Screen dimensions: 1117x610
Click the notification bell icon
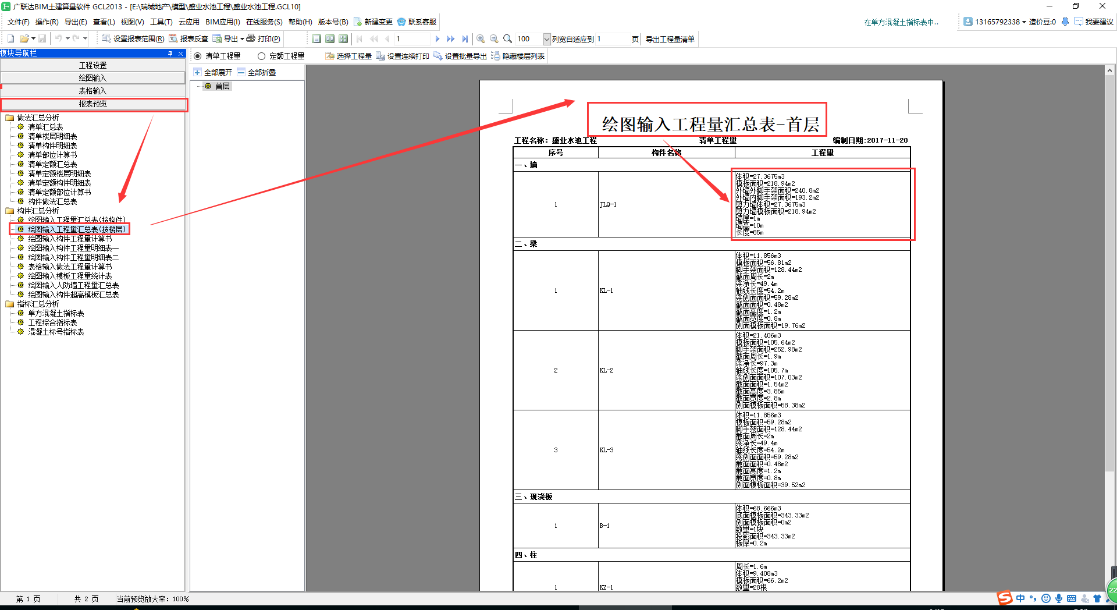click(1065, 22)
